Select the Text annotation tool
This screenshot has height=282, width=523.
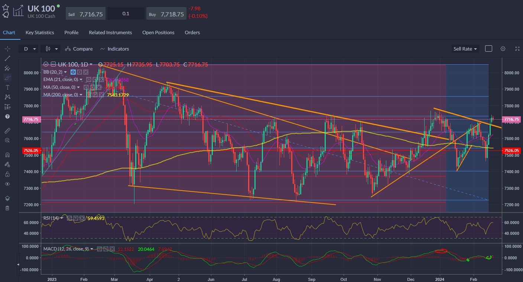coord(7,87)
